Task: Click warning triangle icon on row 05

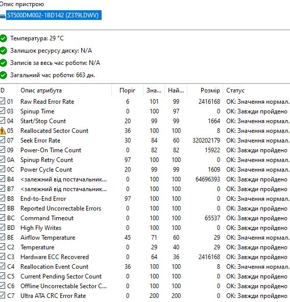Action: click(3, 131)
